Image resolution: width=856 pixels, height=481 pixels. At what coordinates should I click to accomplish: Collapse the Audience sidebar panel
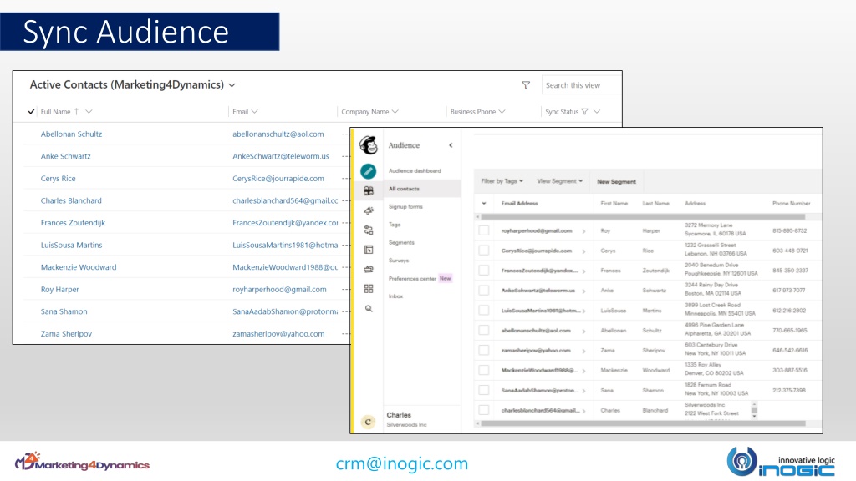[x=451, y=145]
